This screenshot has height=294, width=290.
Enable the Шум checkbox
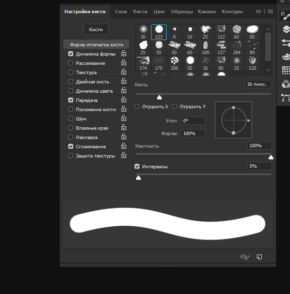coord(71,118)
